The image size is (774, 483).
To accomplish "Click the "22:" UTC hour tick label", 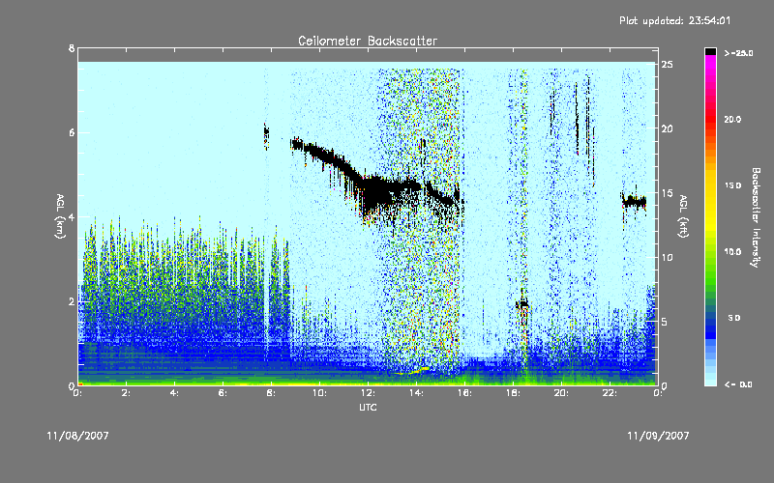I will point(610,393).
